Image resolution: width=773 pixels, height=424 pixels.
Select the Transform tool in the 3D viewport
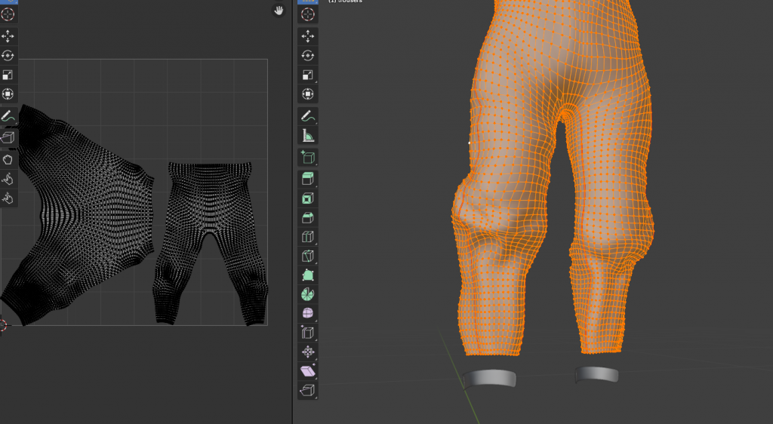click(x=308, y=94)
